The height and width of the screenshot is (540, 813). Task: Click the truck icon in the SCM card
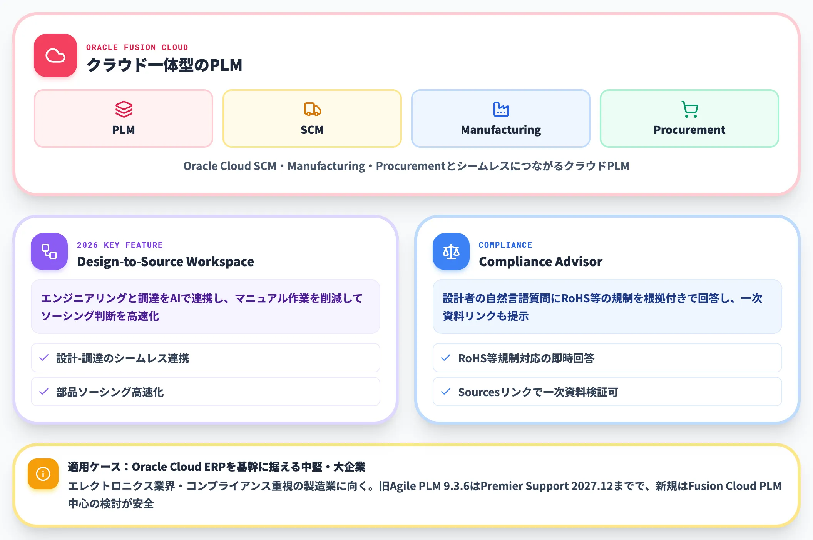[x=312, y=109]
